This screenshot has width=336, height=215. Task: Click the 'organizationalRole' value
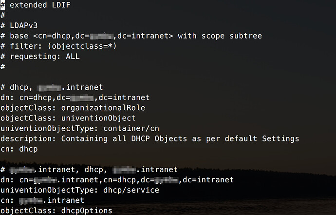103,108
